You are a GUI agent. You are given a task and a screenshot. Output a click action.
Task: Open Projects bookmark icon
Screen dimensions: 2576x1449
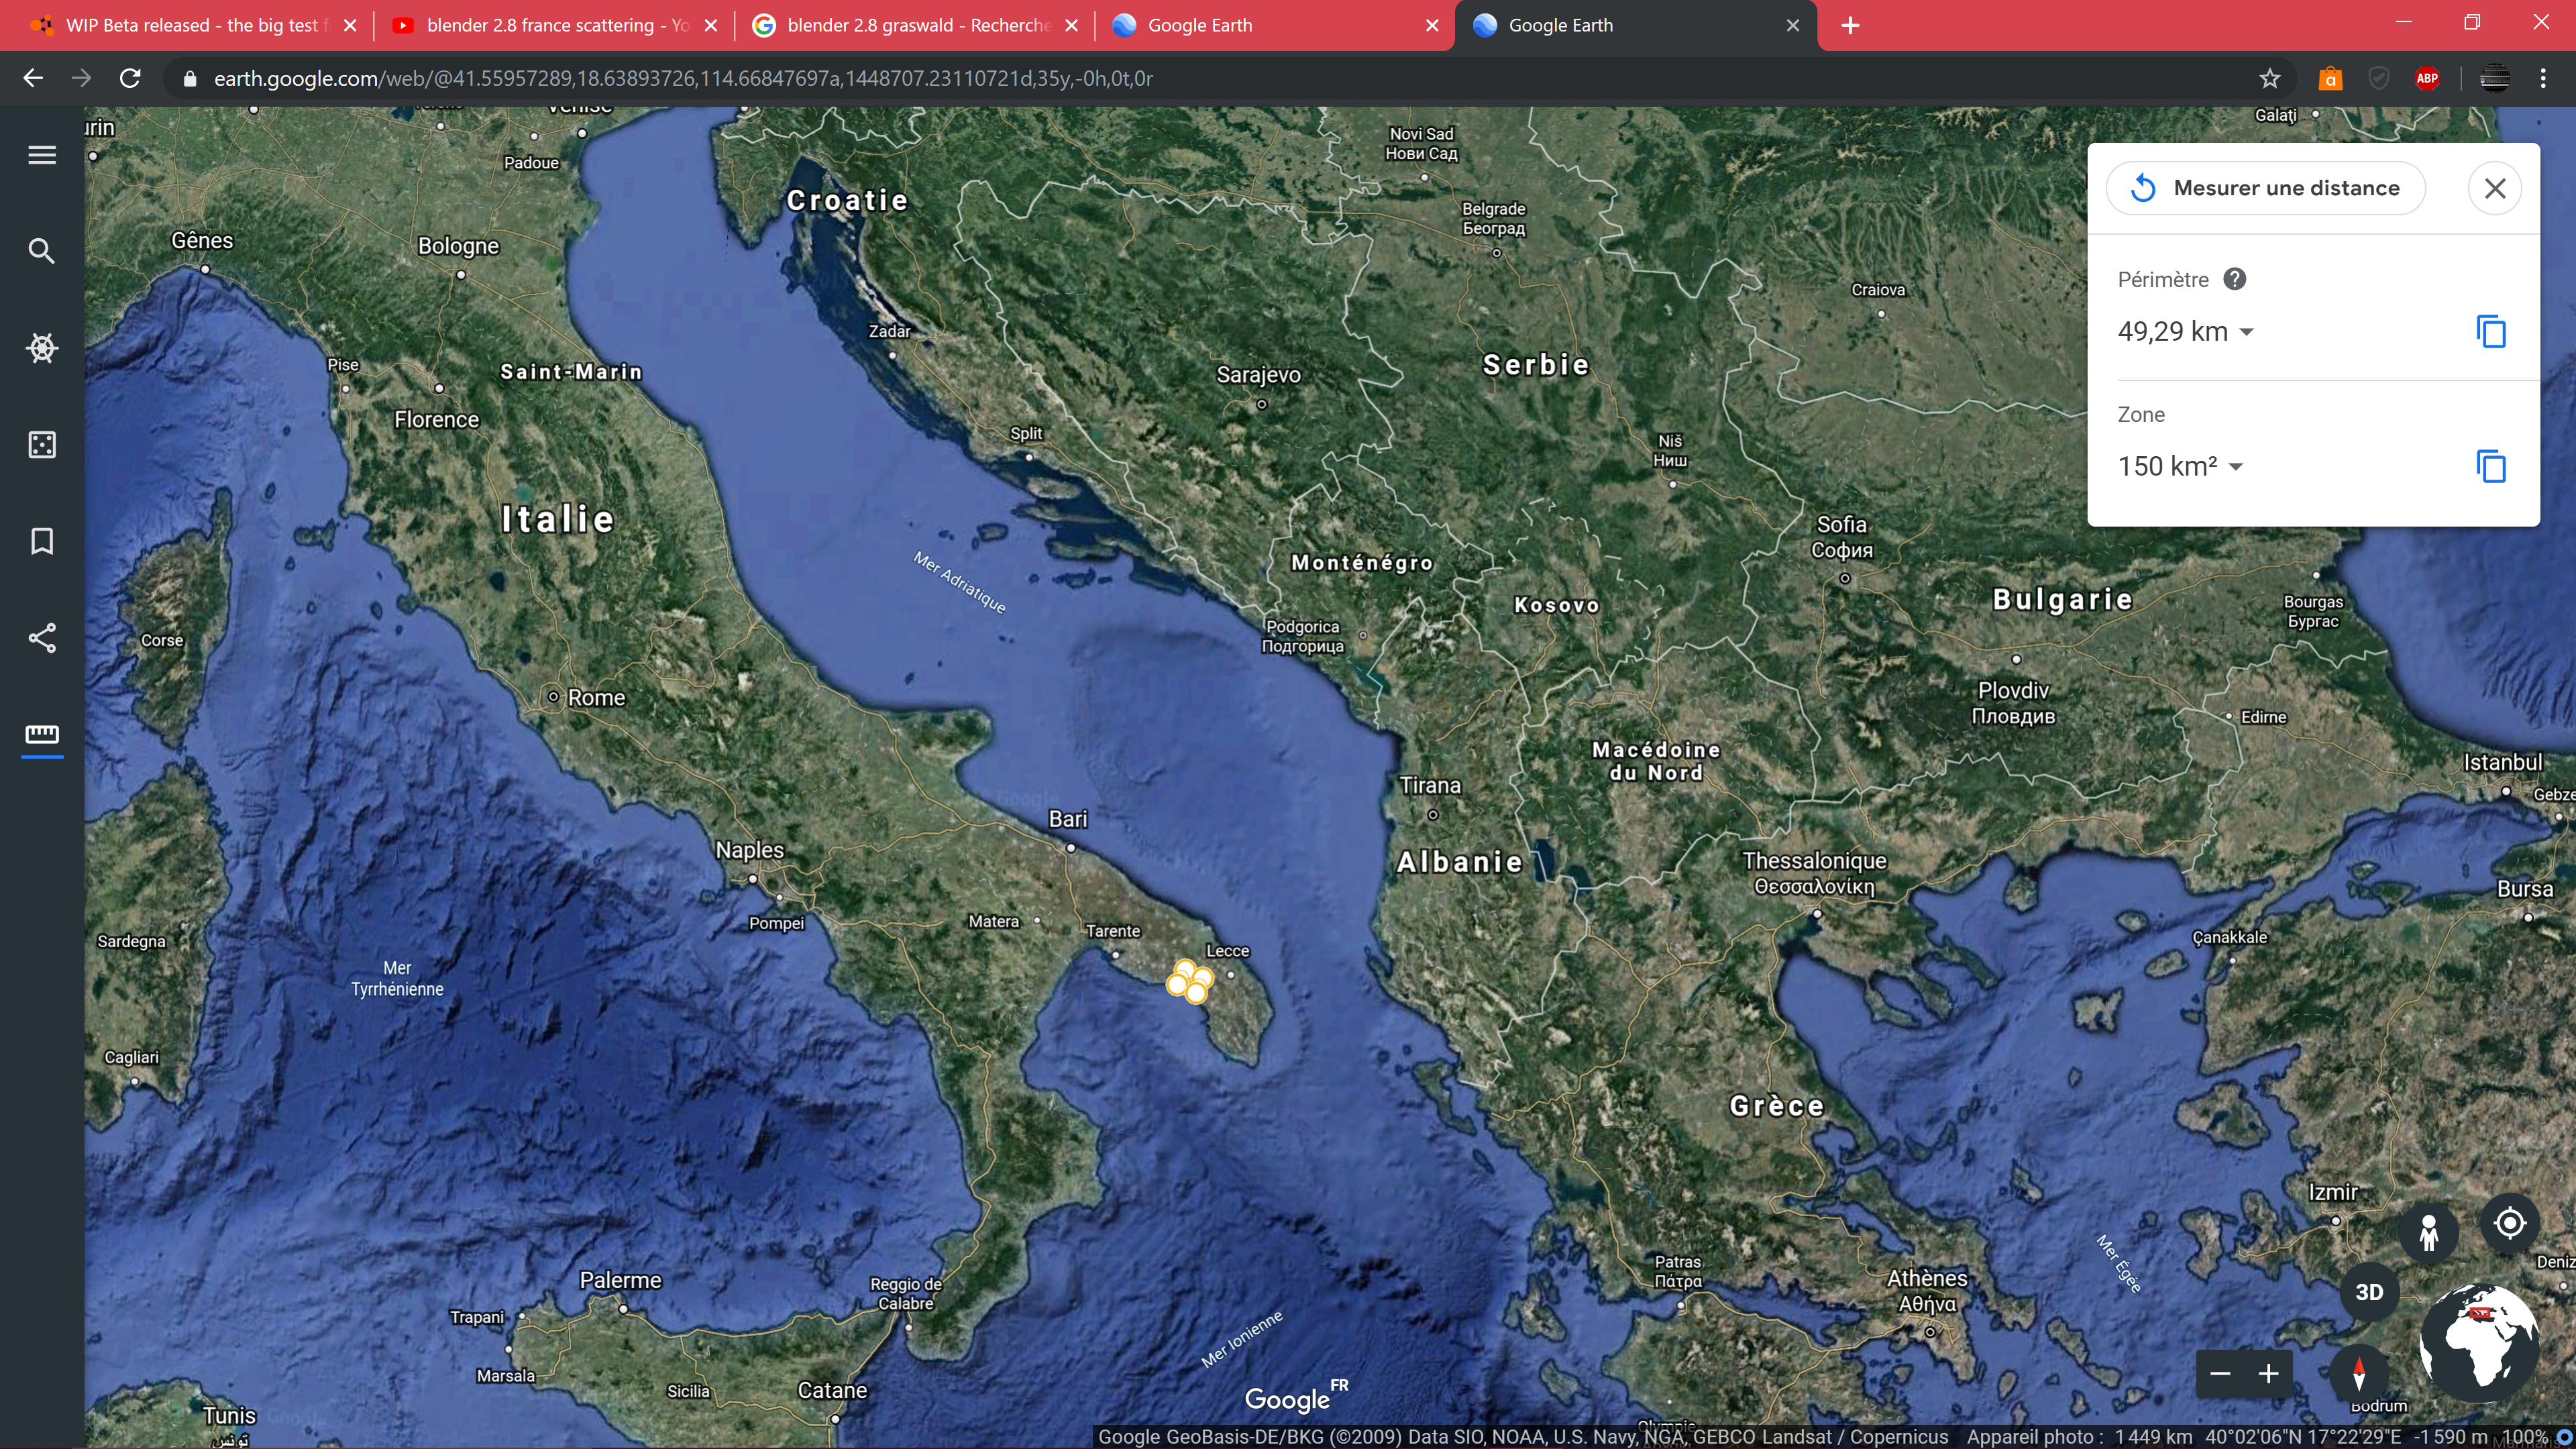tap(42, 541)
